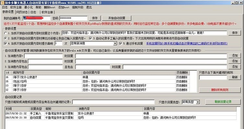Click the rule keyword filter input field
Image resolution: width=244 pixels, height=129 pixels.
[x=213, y=77]
